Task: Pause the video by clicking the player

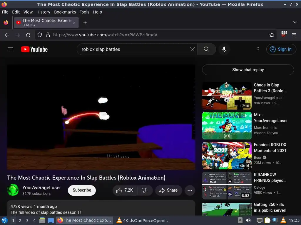Action: (x=101, y=117)
